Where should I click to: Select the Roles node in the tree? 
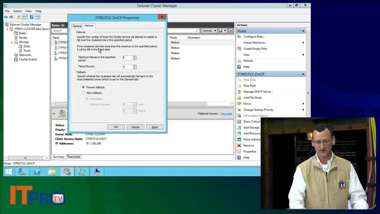click(22, 33)
